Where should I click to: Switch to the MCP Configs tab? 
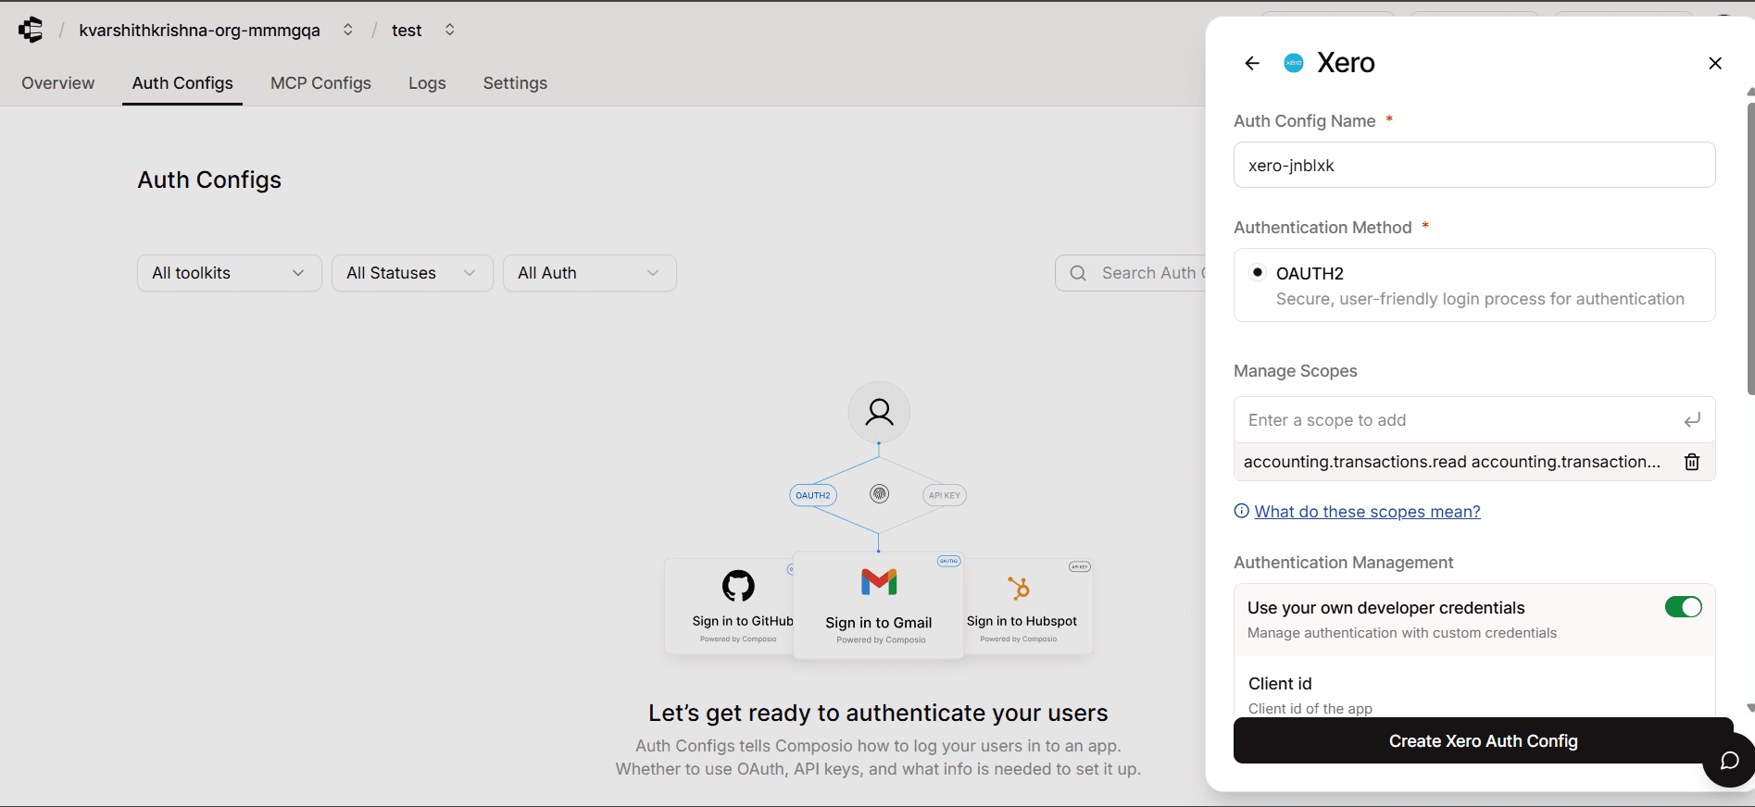320,83
